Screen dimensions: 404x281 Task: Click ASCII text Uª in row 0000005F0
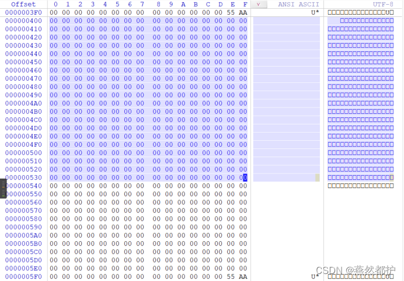point(315,276)
